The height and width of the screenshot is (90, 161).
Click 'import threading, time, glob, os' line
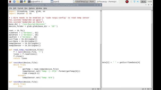27,11
